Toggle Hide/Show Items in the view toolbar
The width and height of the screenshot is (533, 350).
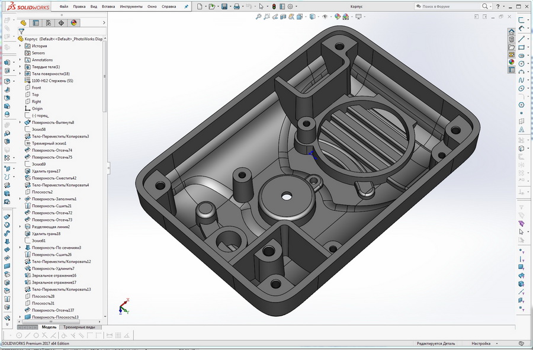(x=325, y=17)
